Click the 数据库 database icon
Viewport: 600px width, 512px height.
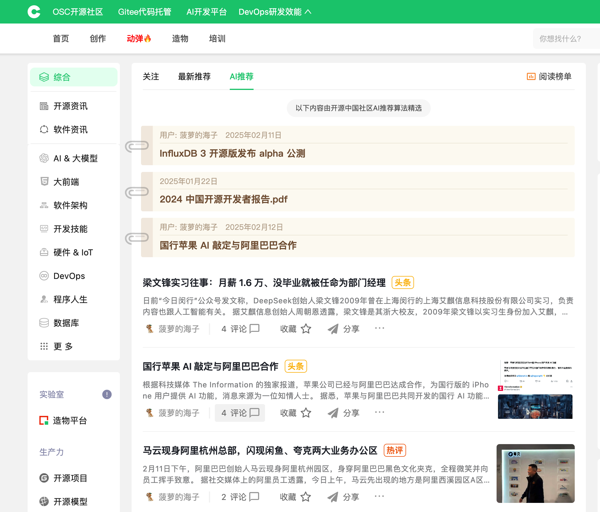point(44,323)
